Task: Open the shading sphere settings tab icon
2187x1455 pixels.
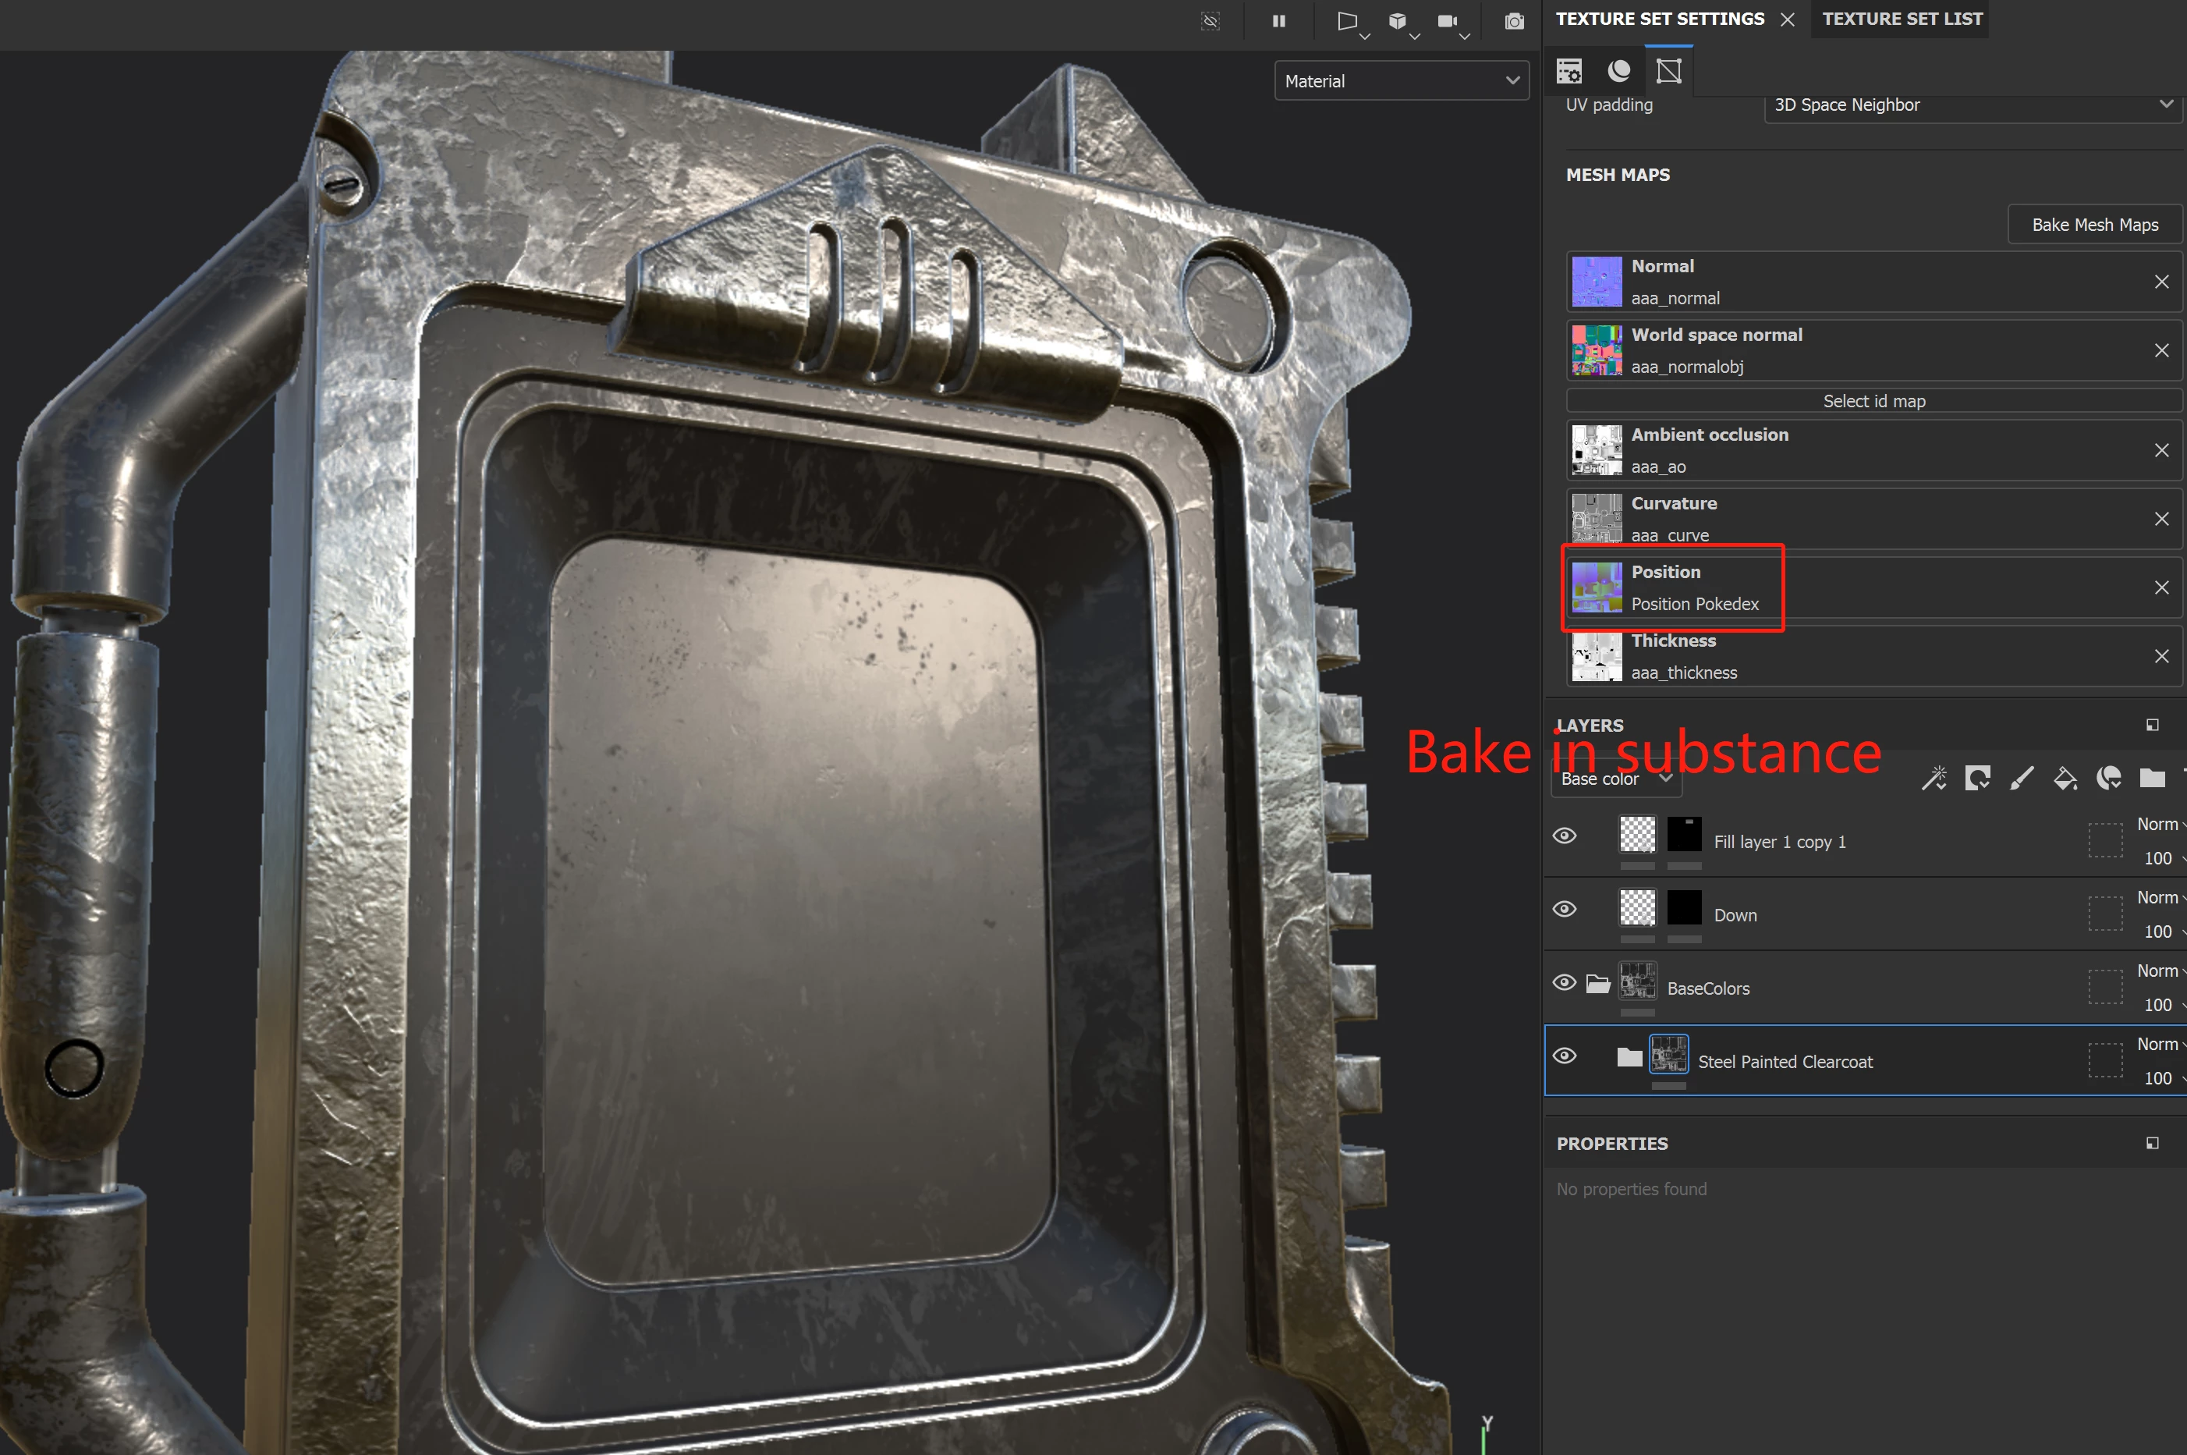Action: (1619, 70)
